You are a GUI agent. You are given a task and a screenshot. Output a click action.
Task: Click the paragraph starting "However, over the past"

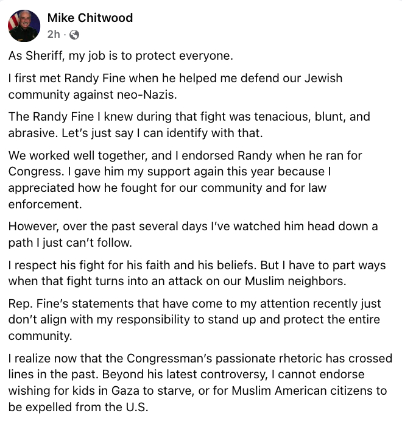pyautogui.click(x=192, y=234)
